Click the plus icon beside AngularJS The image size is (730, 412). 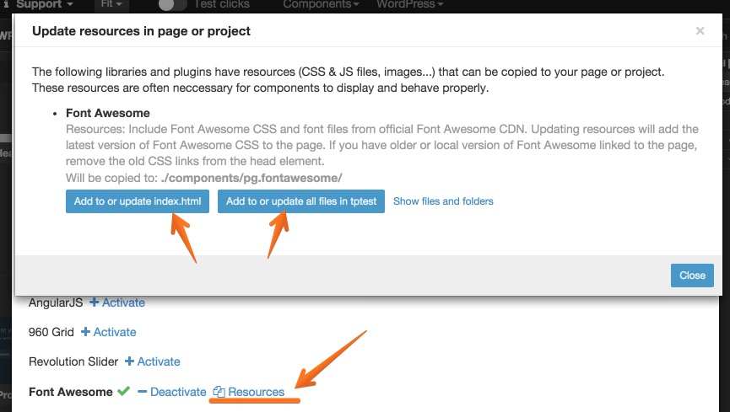(94, 302)
